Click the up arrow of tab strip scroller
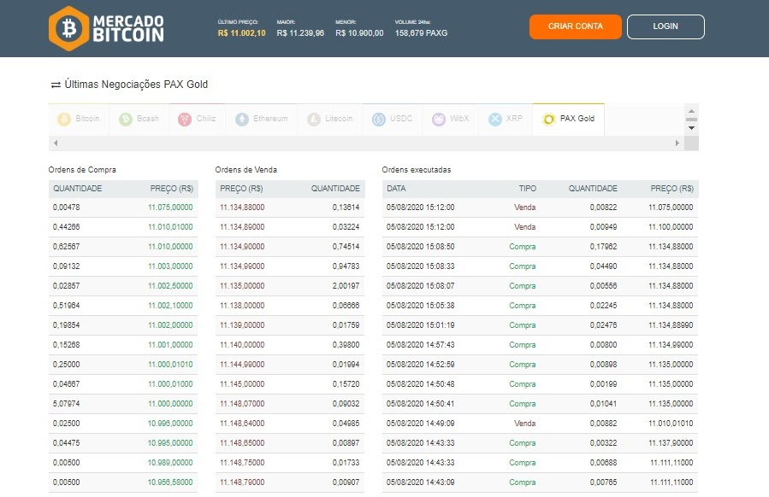 point(691,111)
